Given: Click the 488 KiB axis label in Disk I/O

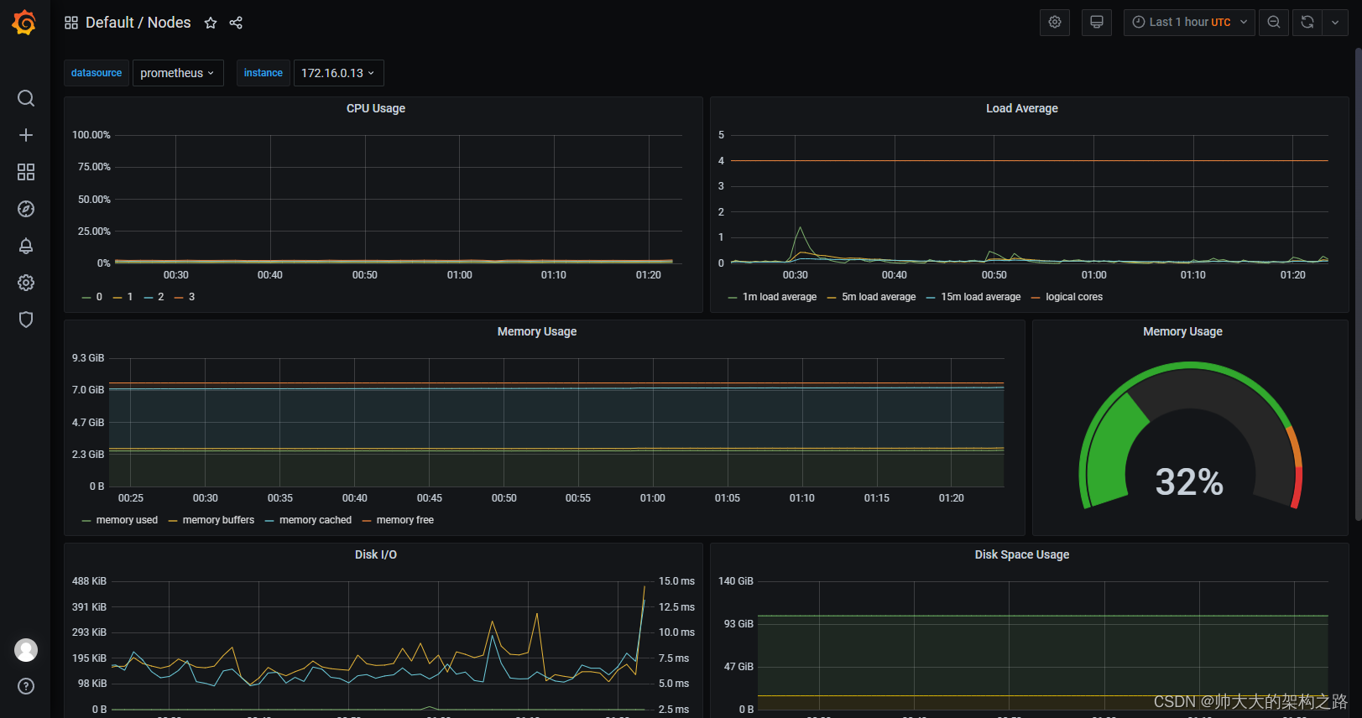Looking at the screenshot, I should click(x=89, y=581).
